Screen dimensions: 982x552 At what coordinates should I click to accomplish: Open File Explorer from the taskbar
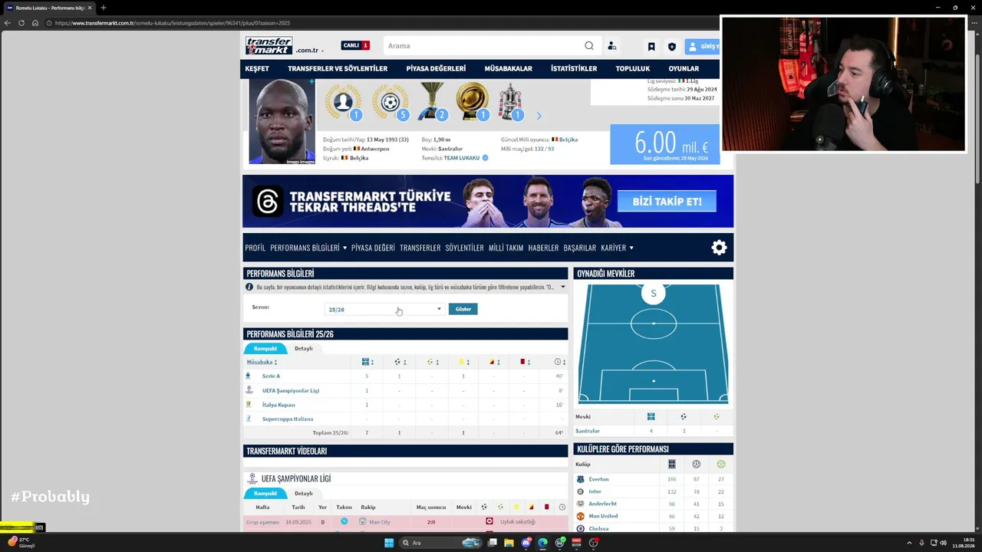pos(509,543)
